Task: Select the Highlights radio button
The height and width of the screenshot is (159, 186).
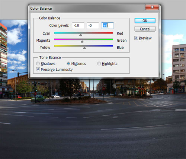Action: coord(99,64)
